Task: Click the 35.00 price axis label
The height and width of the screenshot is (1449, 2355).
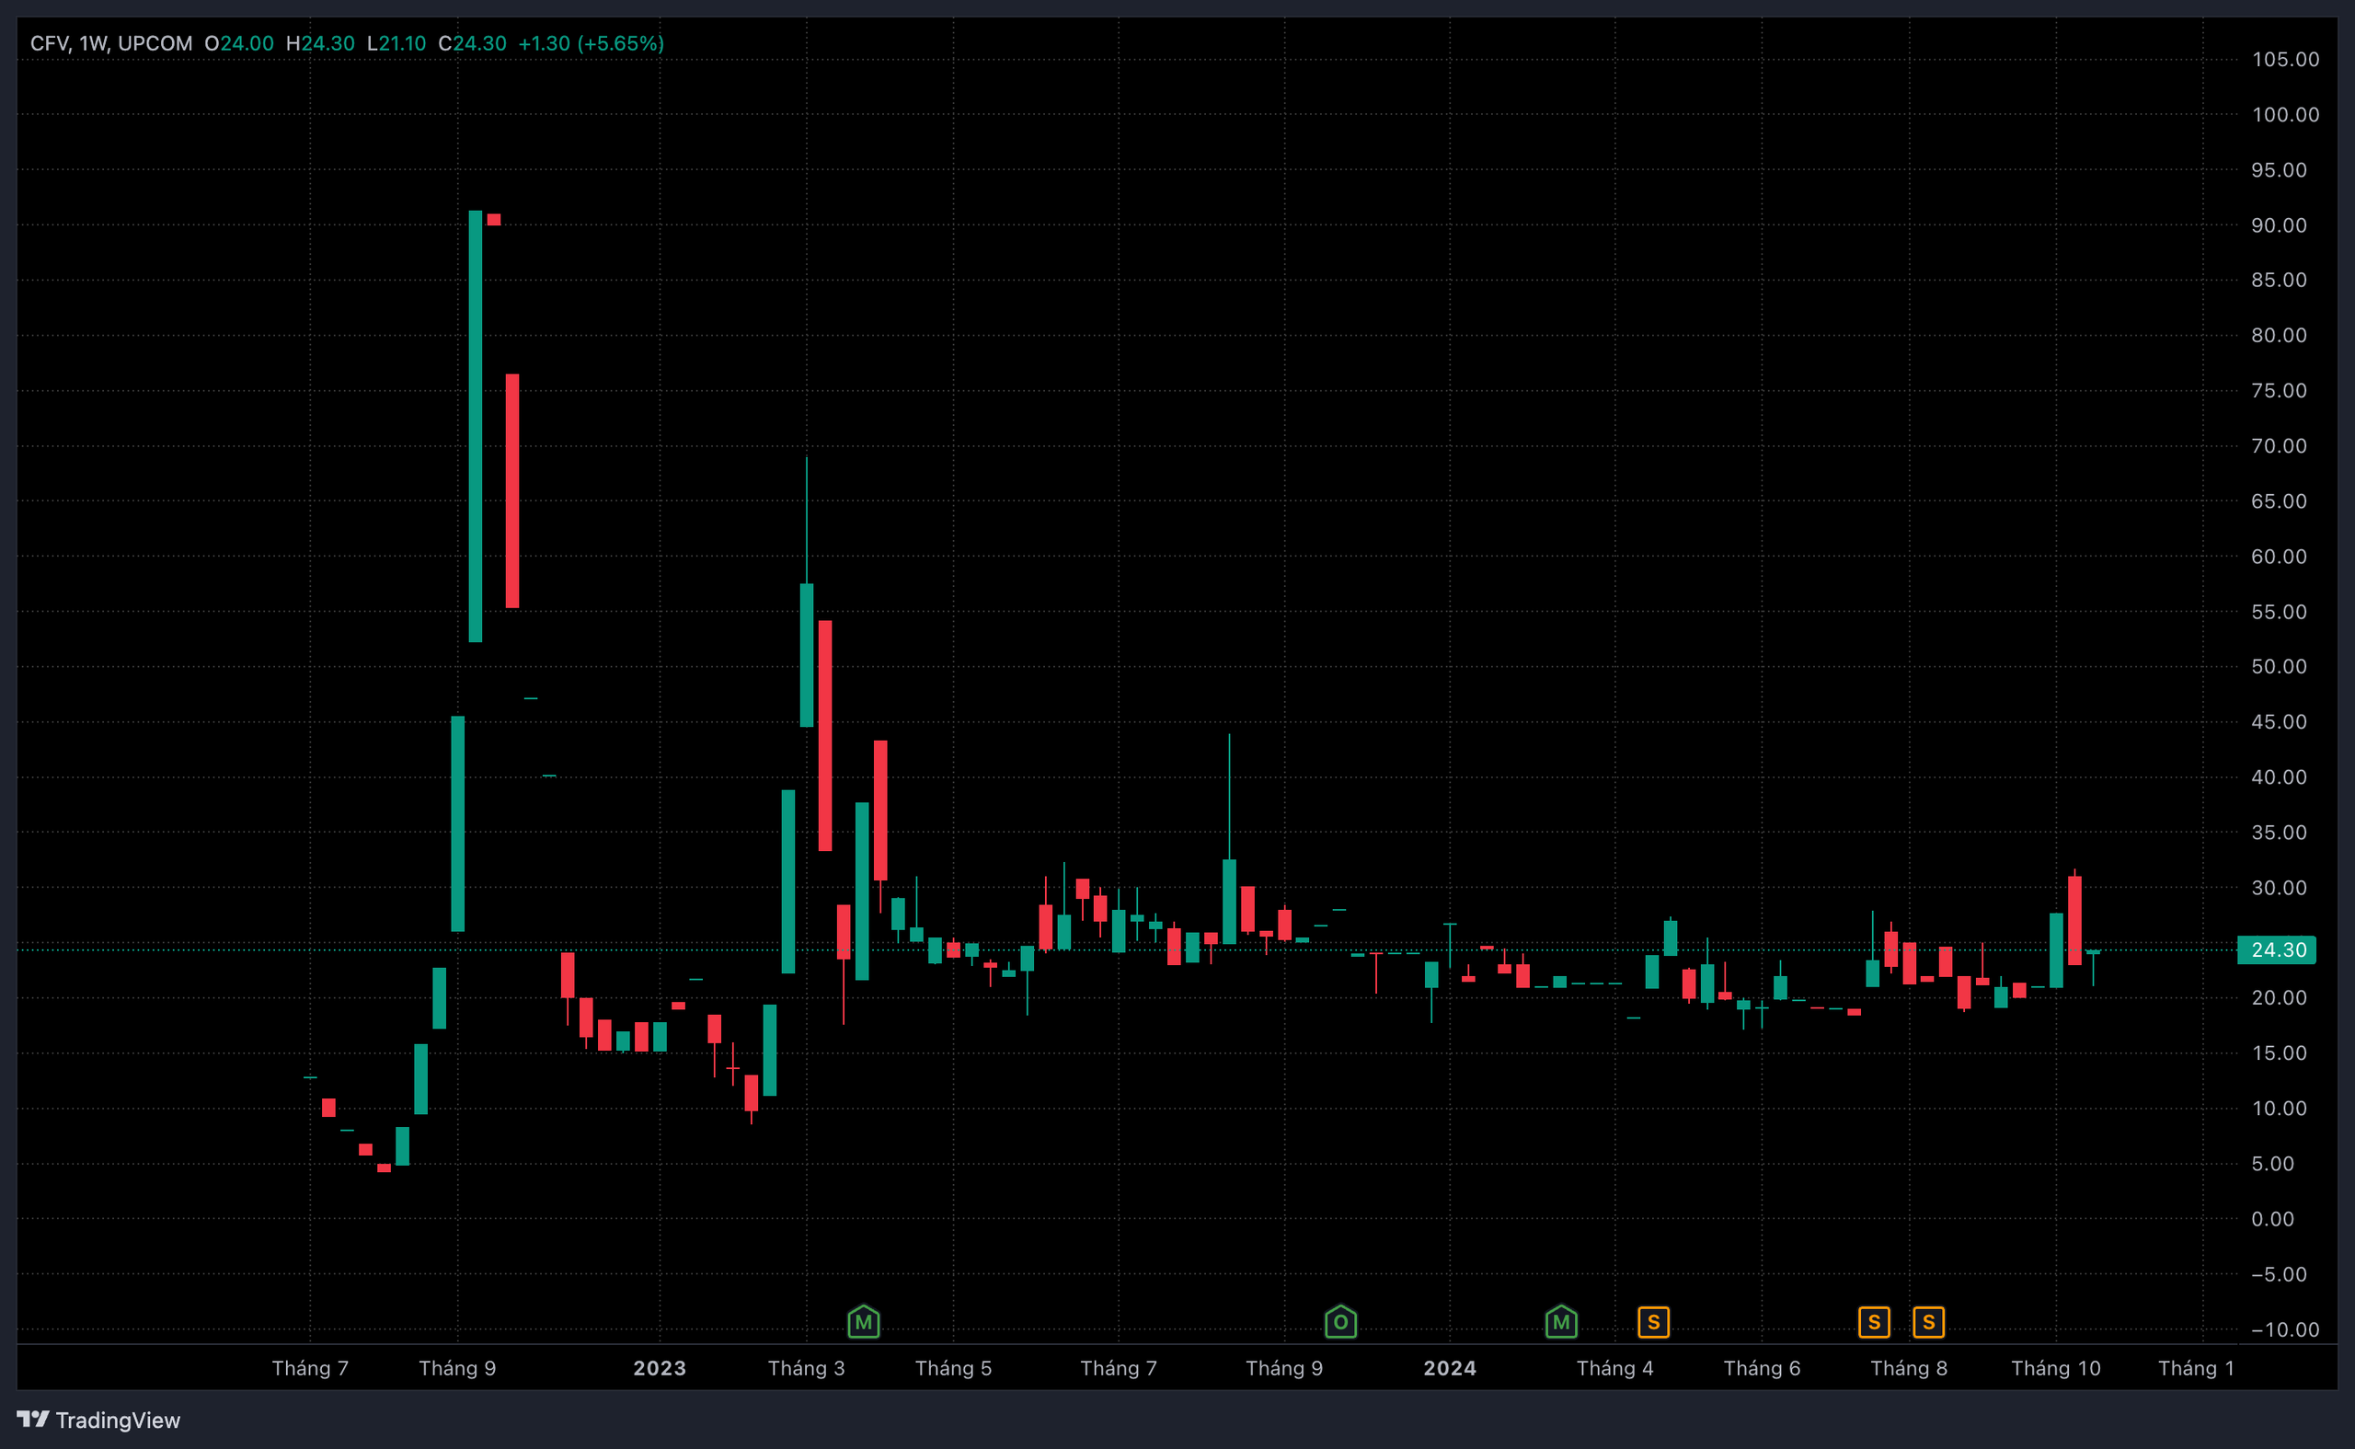Action: [x=2279, y=832]
